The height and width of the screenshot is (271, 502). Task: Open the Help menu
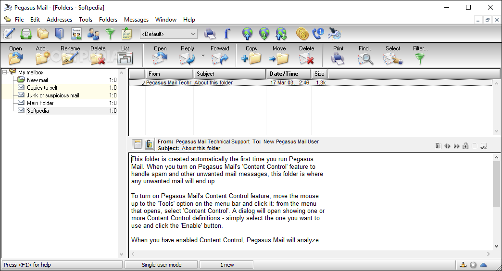pos(189,20)
